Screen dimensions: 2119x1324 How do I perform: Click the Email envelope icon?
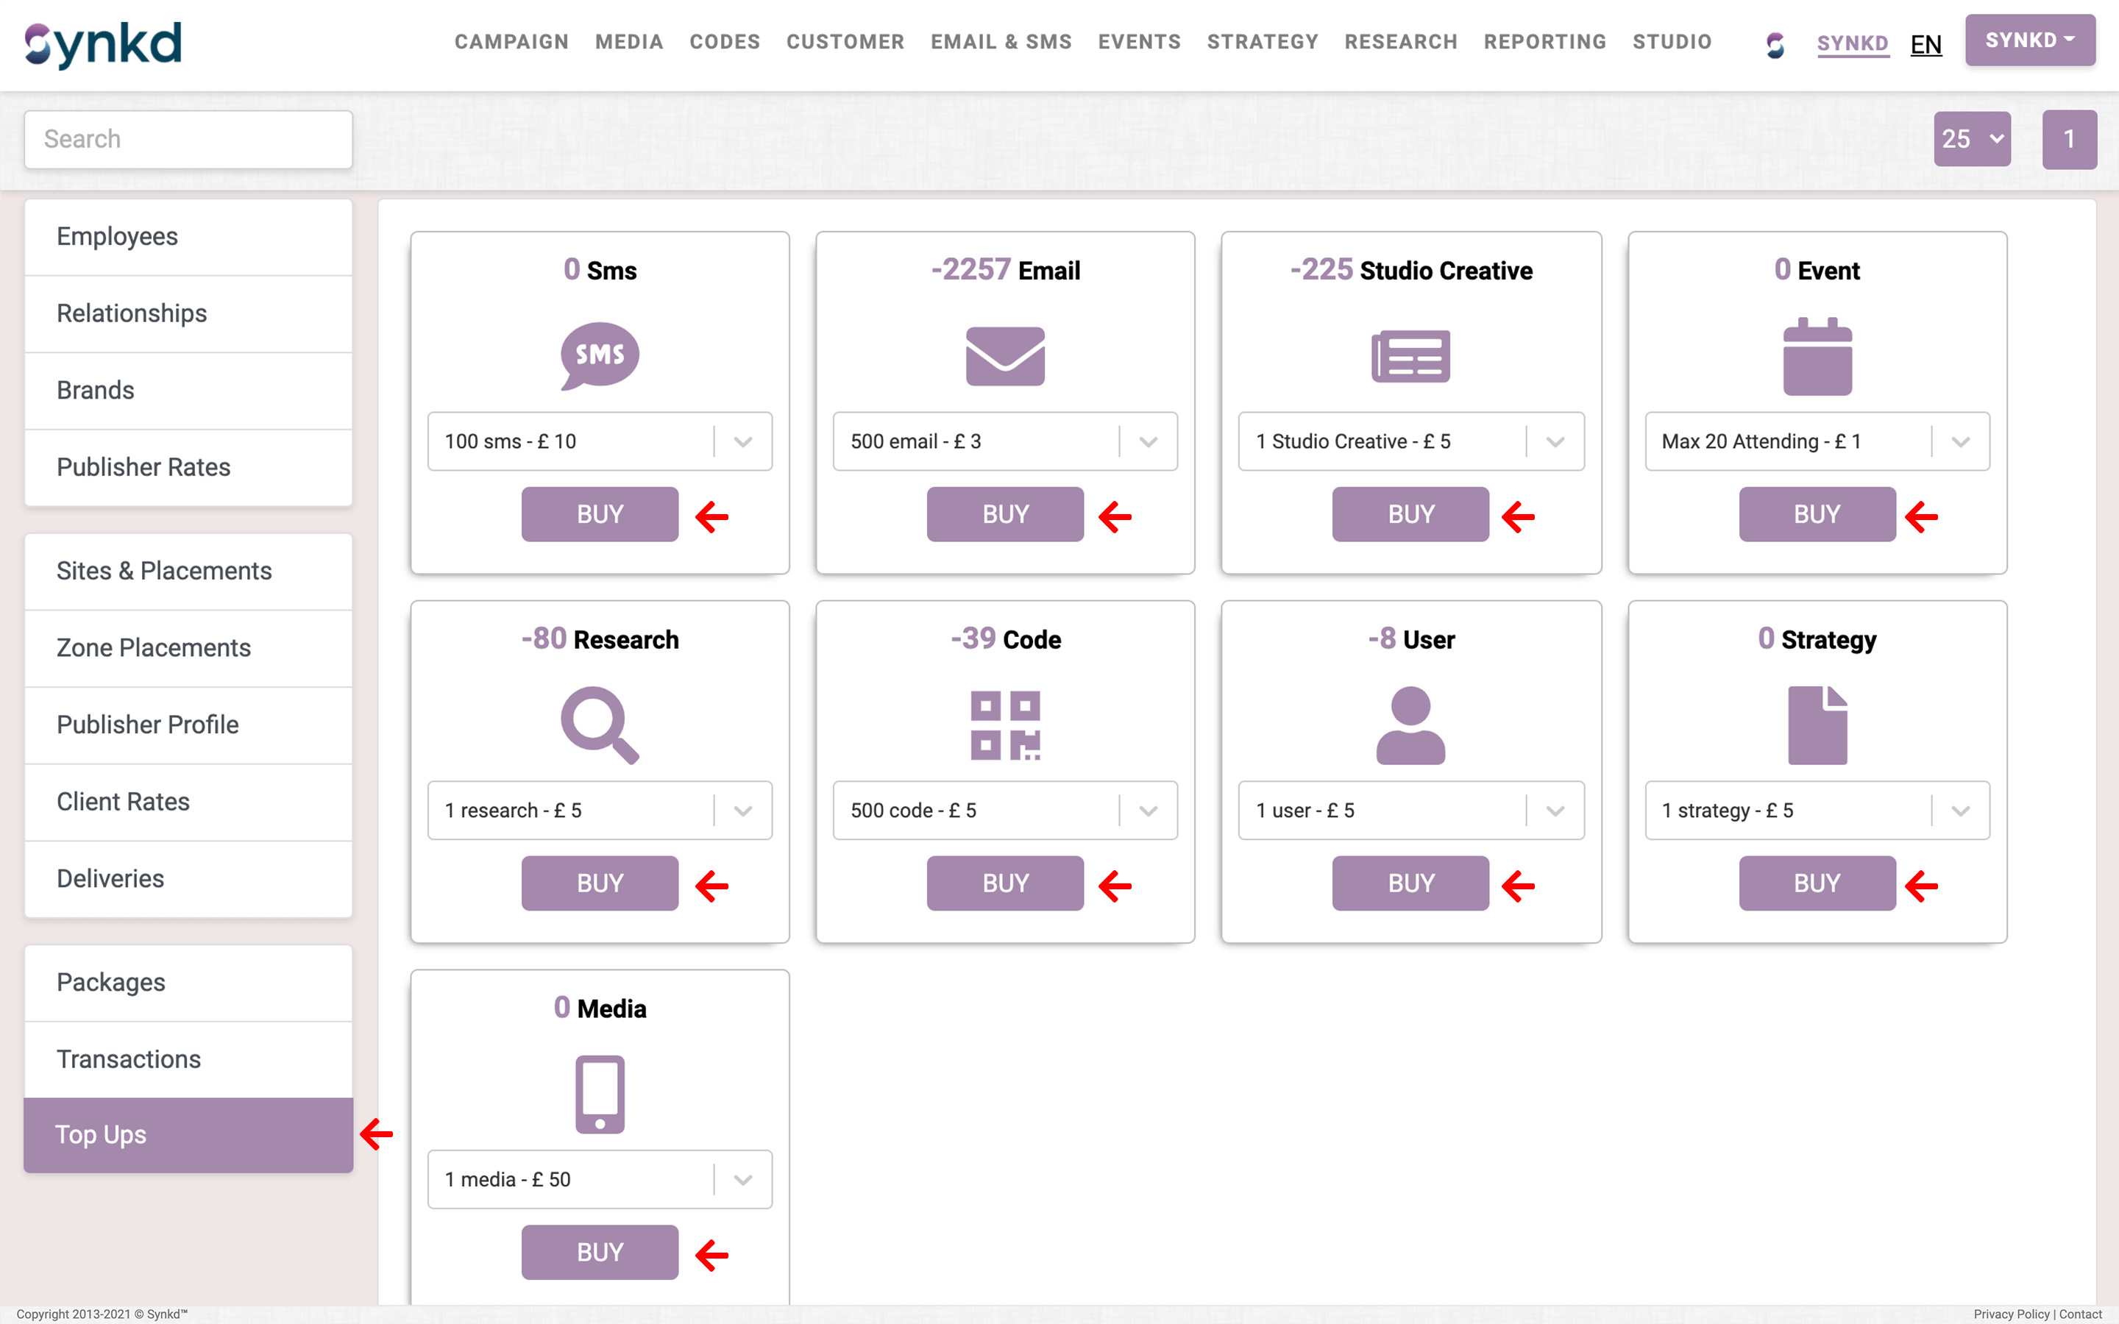pyautogui.click(x=1004, y=355)
